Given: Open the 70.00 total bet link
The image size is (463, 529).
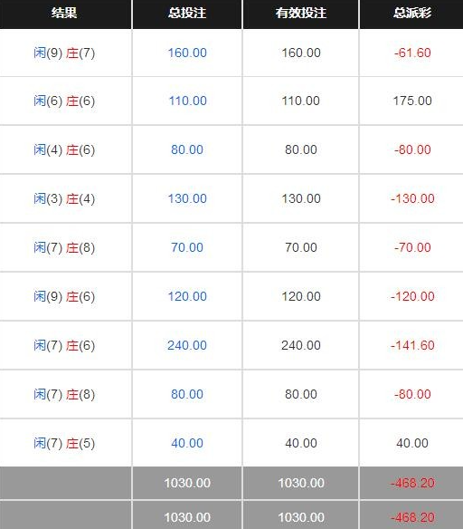Looking at the screenshot, I should pos(187,247).
